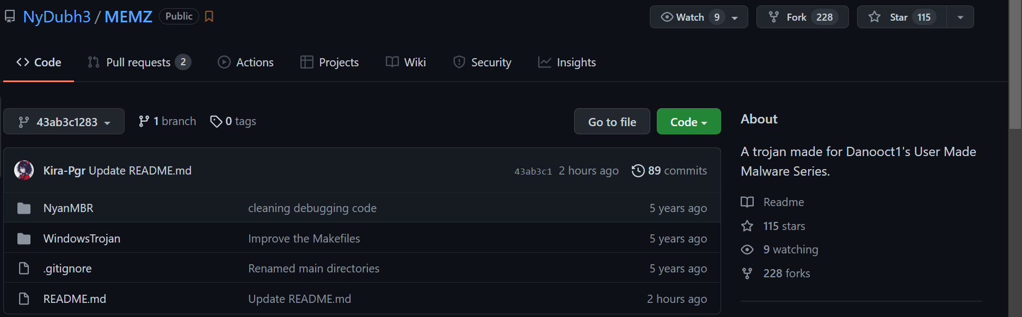Open the Wiki tab
Image resolution: width=1022 pixels, height=317 pixels.
[406, 63]
